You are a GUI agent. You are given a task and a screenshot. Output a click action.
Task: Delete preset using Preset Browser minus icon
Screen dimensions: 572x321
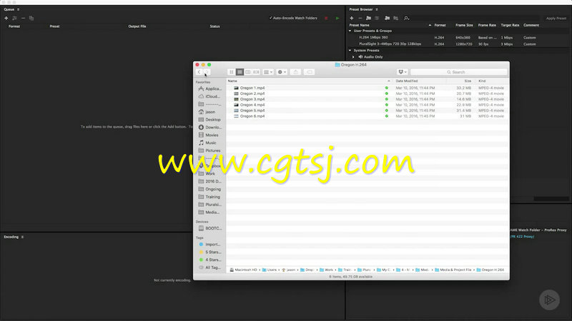[360, 18]
